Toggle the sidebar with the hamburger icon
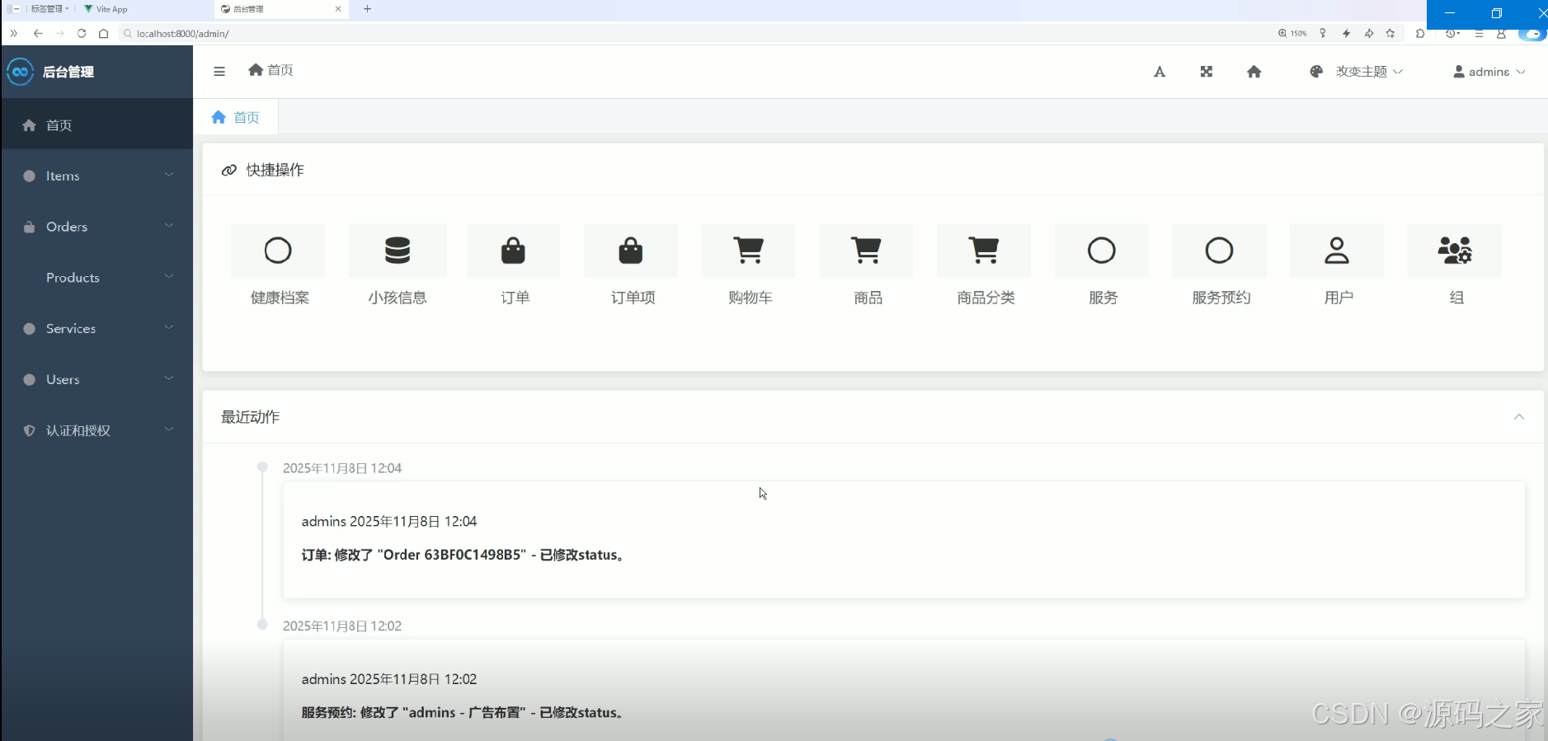The image size is (1548, 741). click(x=219, y=71)
